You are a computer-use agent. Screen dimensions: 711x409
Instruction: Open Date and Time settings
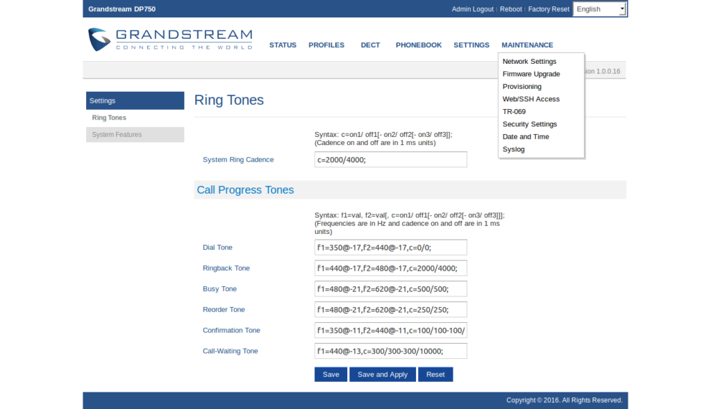pyautogui.click(x=526, y=137)
